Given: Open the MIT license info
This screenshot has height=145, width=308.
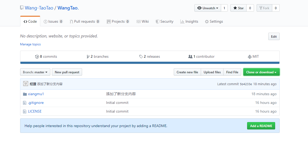Looking at the screenshot, I should [x=253, y=57].
